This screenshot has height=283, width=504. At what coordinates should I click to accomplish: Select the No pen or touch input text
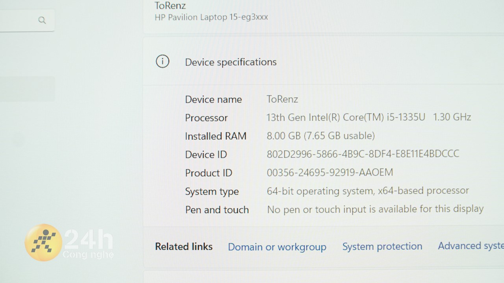(375, 209)
